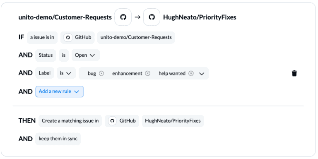The height and width of the screenshot is (159, 318).
Task: Click the enhancement label text
Action: tap(127, 73)
